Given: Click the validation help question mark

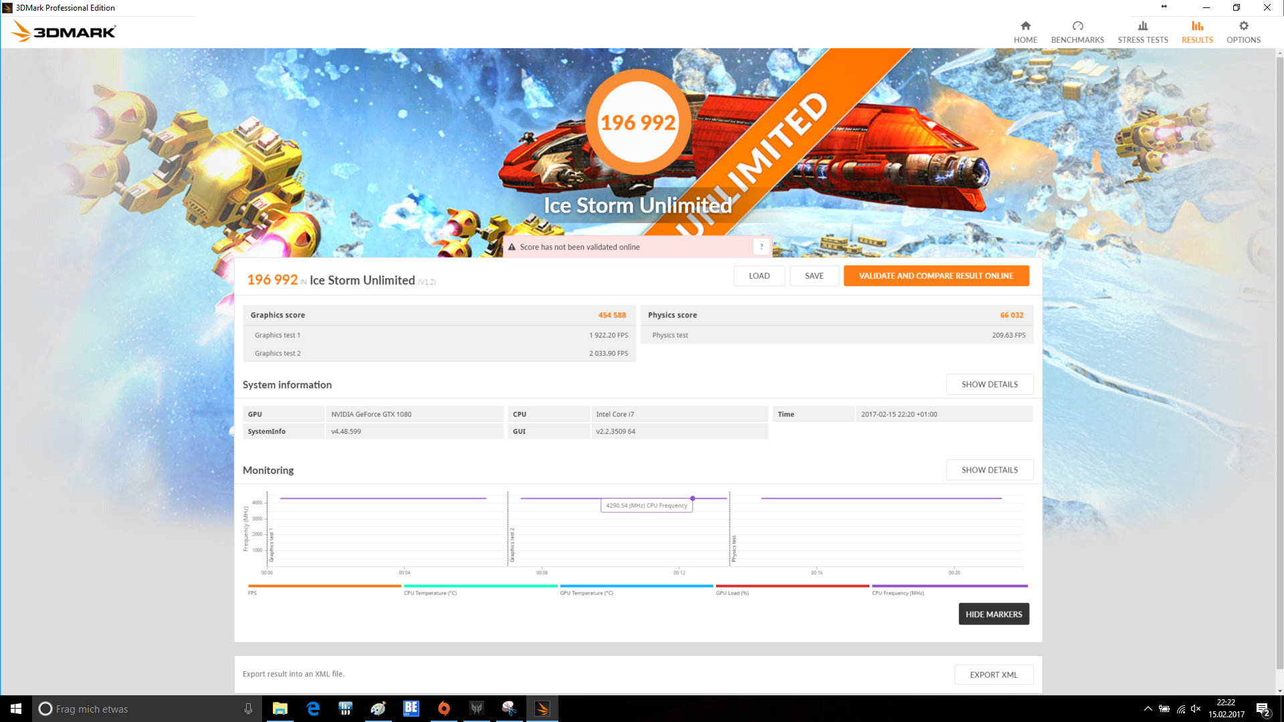Looking at the screenshot, I should click(761, 247).
